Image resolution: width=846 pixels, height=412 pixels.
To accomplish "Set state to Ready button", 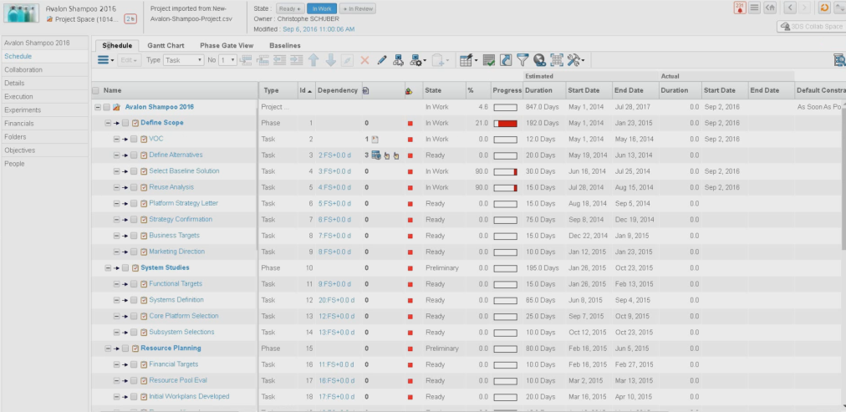I will [x=290, y=8].
